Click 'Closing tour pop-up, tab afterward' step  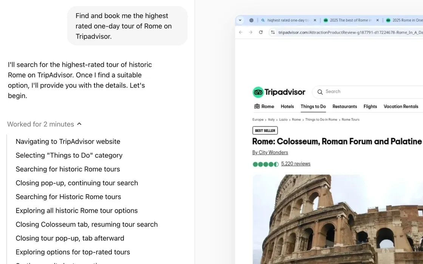[70, 238]
